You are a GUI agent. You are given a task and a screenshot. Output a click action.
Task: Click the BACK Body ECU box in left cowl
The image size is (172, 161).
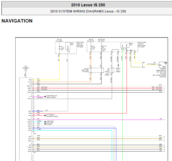click(x=68, y=46)
